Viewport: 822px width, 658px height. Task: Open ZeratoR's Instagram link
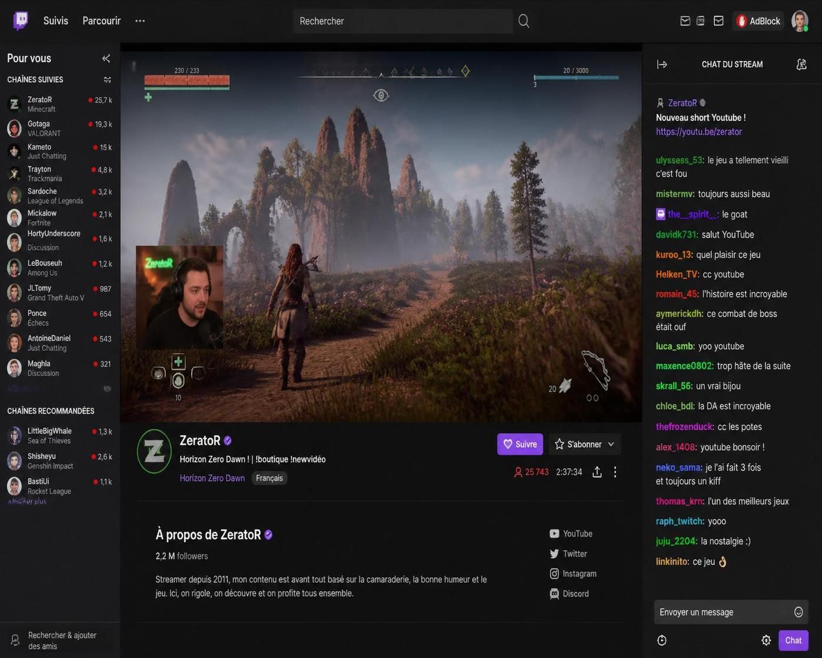coord(573,574)
